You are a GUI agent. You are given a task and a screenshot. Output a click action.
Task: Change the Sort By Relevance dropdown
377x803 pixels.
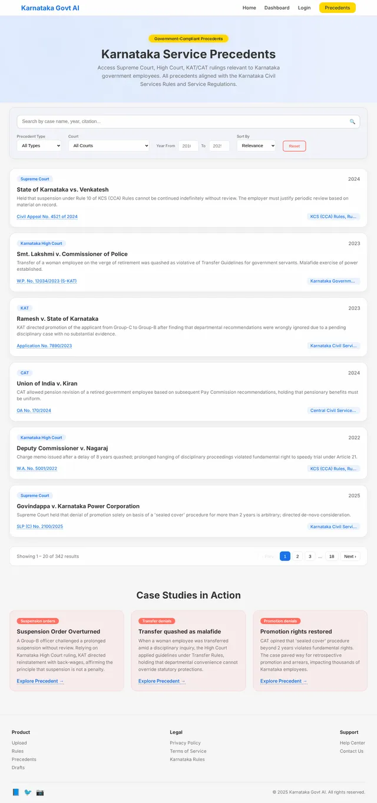coord(256,145)
